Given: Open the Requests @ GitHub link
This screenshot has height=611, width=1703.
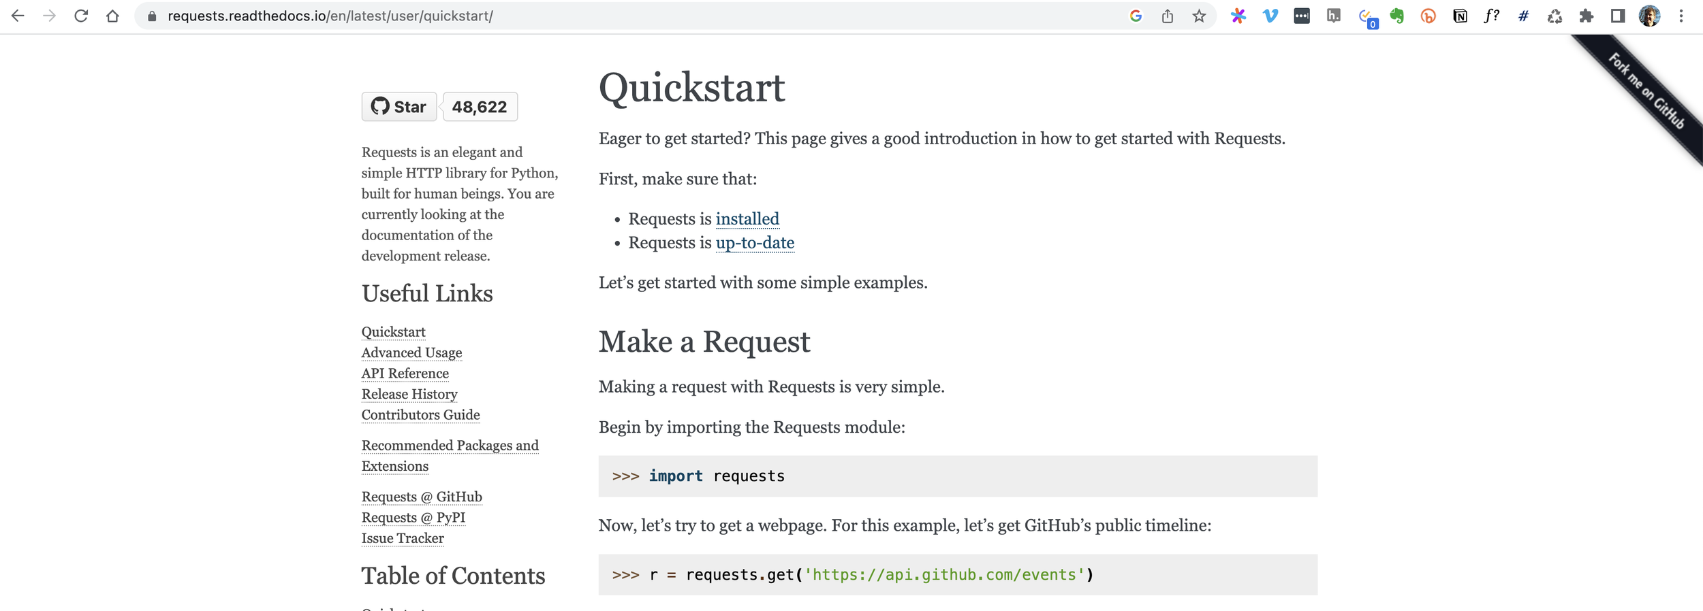Looking at the screenshot, I should pos(422,497).
